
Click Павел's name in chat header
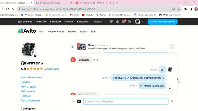point(92,45)
